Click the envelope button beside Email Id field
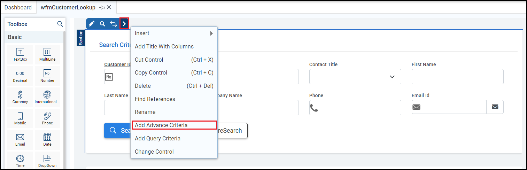This screenshot has width=527, height=170. (495, 107)
